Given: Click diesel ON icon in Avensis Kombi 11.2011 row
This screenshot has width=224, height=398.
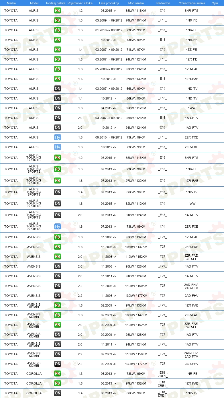Looking at the screenshot, I should point(58,344).
